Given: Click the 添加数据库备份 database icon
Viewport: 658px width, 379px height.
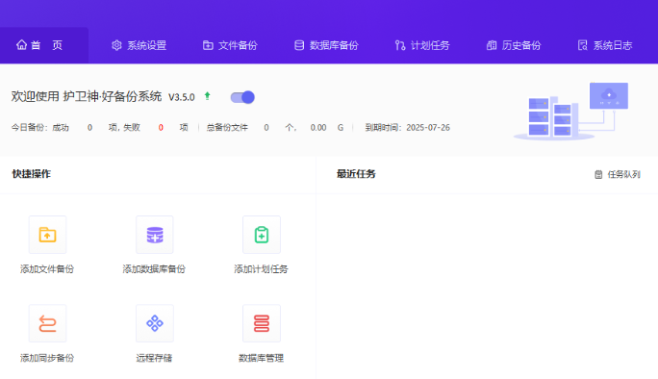Looking at the screenshot, I should [155, 235].
